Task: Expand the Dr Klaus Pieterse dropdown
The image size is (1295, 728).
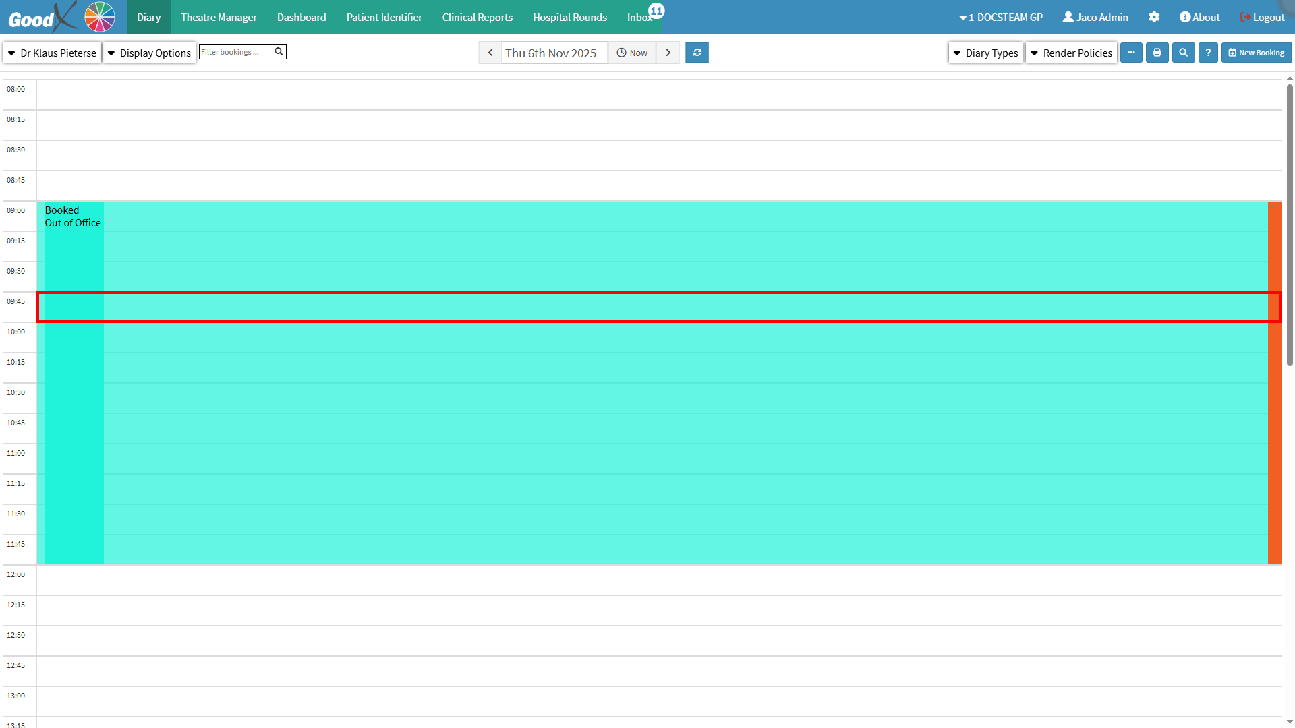Action: [x=53, y=53]
